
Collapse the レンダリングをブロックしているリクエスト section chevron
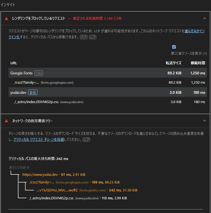[x=204, y=18]
